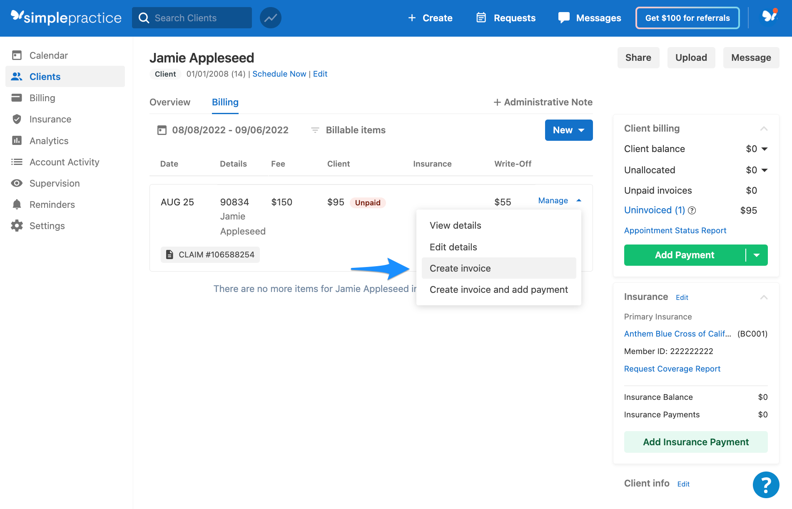This screenshot has height=509, width=792.
Task: Click the claim document icon
Action: click(169, 254)
